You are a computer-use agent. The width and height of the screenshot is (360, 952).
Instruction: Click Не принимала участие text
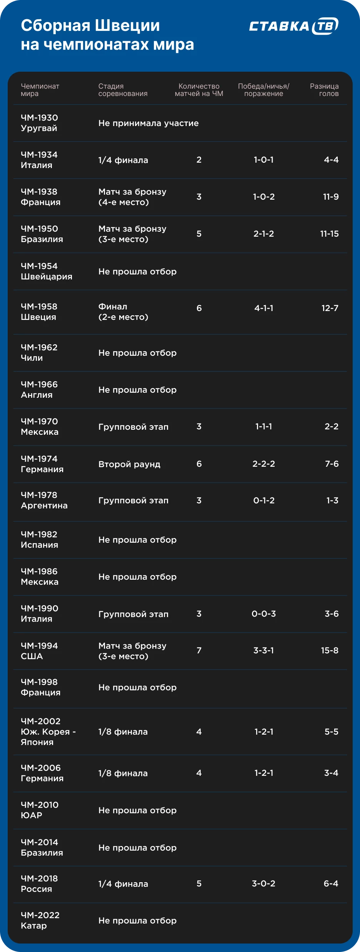pyautogui.click(x=148, y=123)
